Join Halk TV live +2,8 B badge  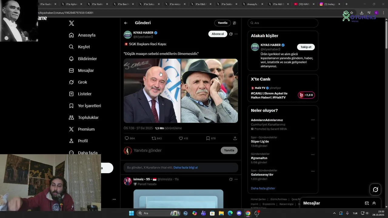[306, 95]
